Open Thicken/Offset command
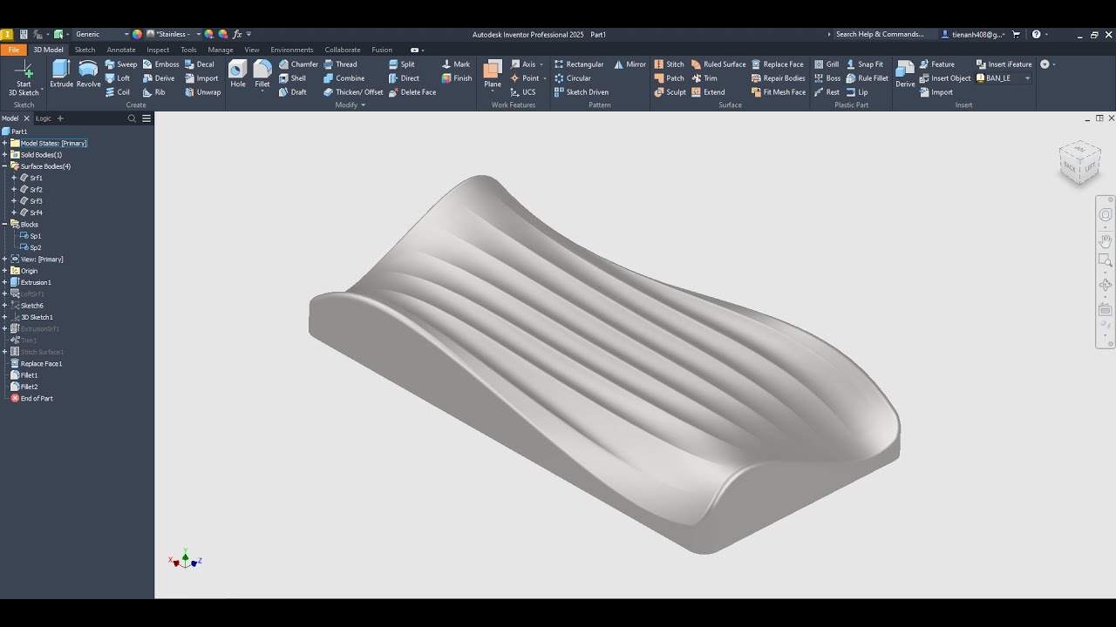The height and width of the screenshot is (627, 1116). pyautogui.click(x=353, y=92)
